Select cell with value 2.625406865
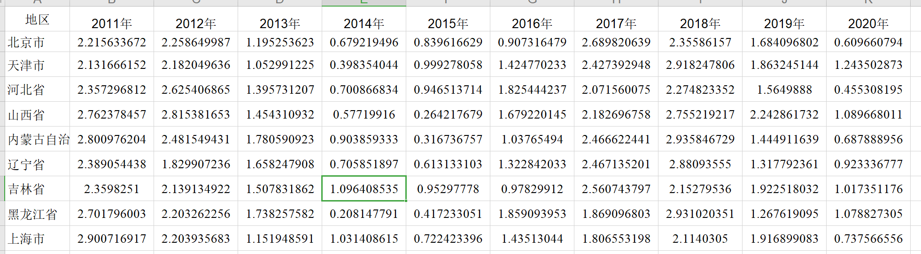 click(x=196, y=90)
